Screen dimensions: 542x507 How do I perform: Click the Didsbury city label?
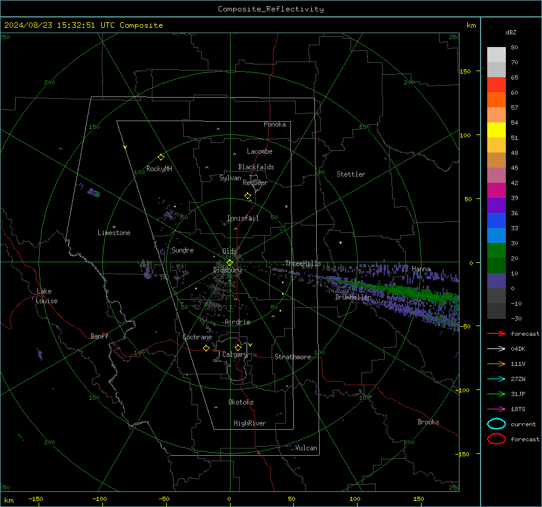[x=227, y=270]
